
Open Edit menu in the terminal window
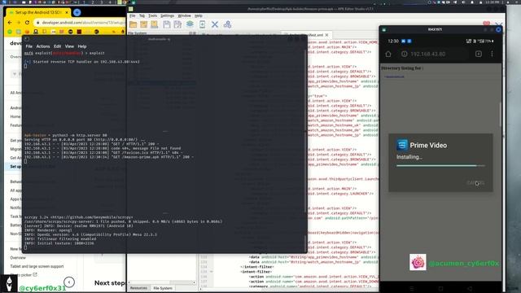coord(57,46)
